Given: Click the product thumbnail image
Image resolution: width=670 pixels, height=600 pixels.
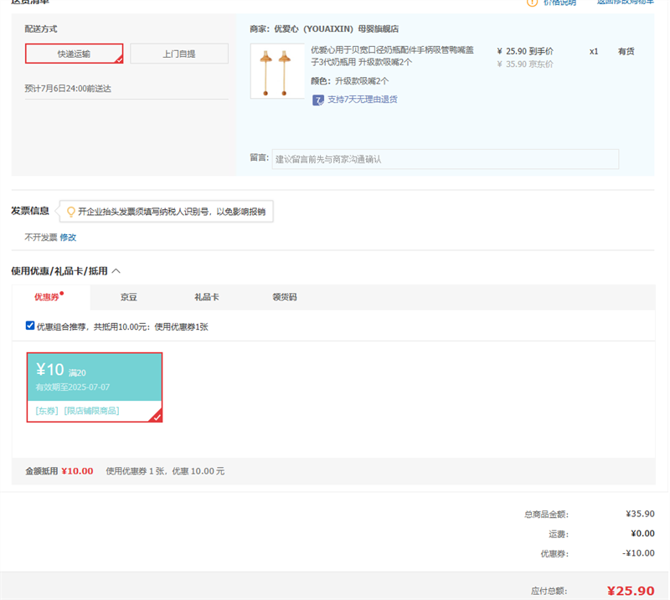Looking at the screenshot, I should [276, 71].
